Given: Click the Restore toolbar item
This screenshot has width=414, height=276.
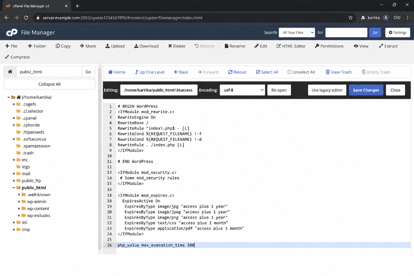Looking at the screenshot, I should tap(205, 46).
